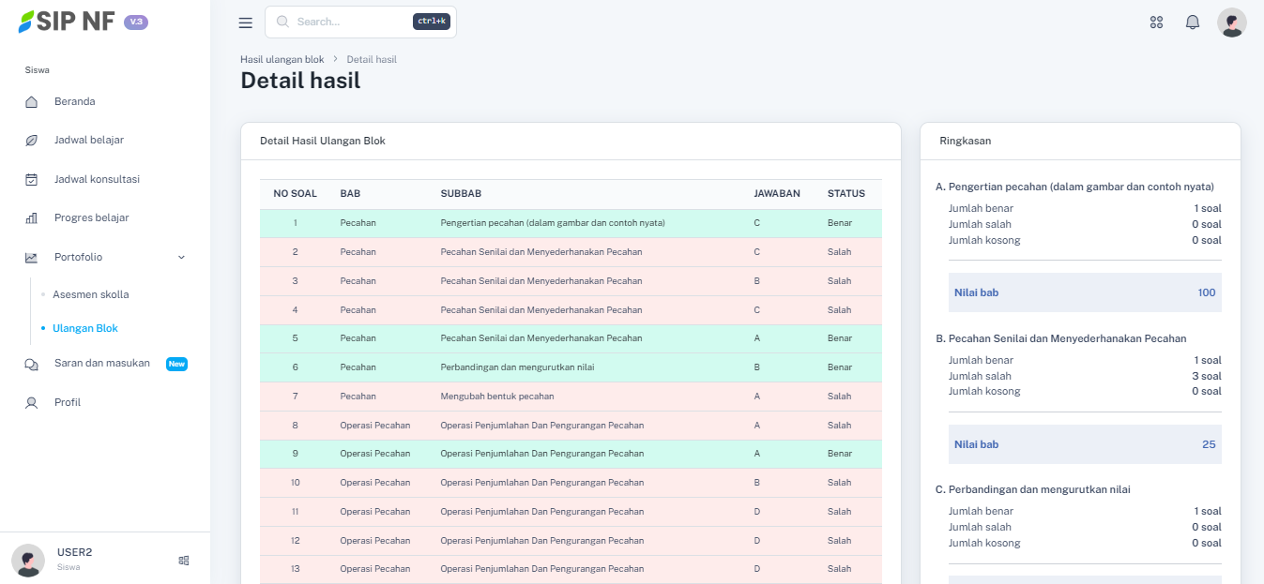Collapse the Portofolio menu chevron
The height and width of the screenshot is (584, 1264).
[x=181, y=258]
